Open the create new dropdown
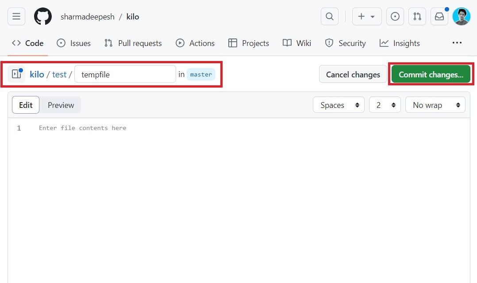 pos(367,16)
